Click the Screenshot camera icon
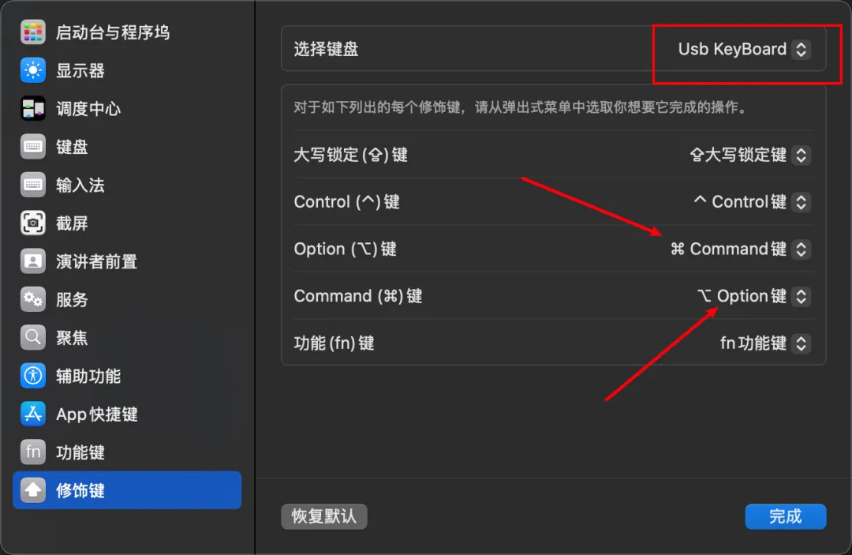The image size is (852, 555). [32, 223]
